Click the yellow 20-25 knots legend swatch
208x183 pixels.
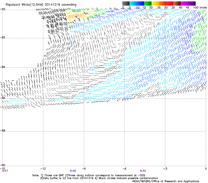155,3
